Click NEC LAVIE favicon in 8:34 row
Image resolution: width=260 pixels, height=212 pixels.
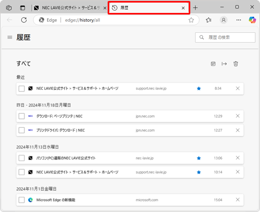30,88
